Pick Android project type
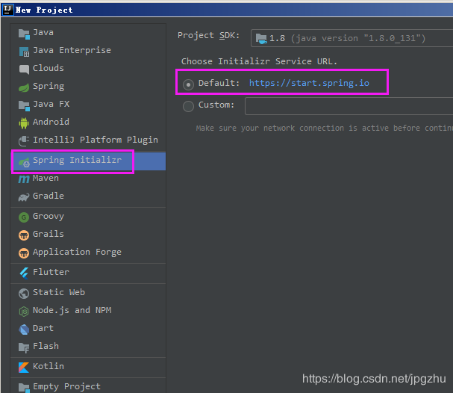Screen dimensions: 453x393 pos(88,122)
